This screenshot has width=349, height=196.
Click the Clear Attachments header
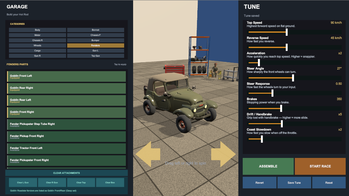click(x=66, y=173)
